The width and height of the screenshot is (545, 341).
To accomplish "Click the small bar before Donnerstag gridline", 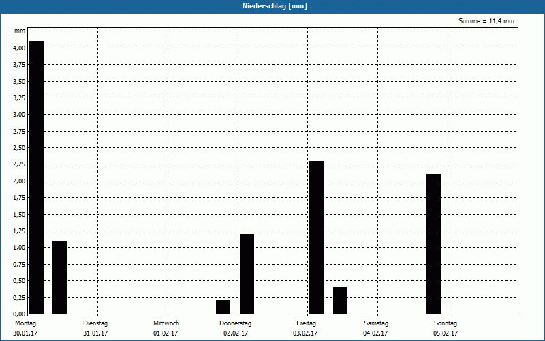I will click(x=223, y=307).
